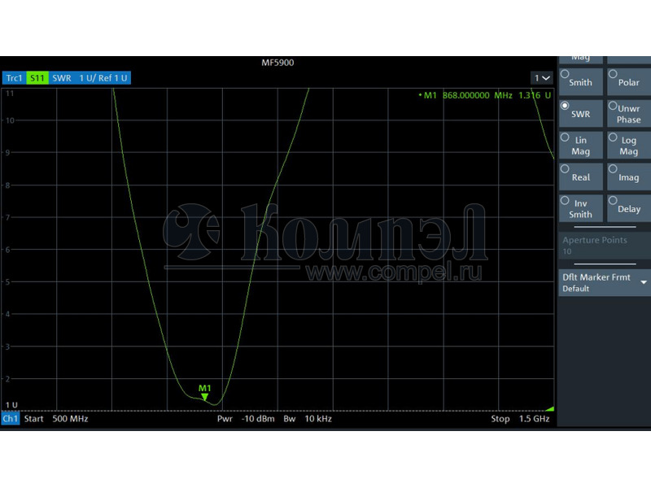The width and height of the screenshot is (651, 488).
Task: Click the Ch1 channel label
Action: [x=11, y=419]
